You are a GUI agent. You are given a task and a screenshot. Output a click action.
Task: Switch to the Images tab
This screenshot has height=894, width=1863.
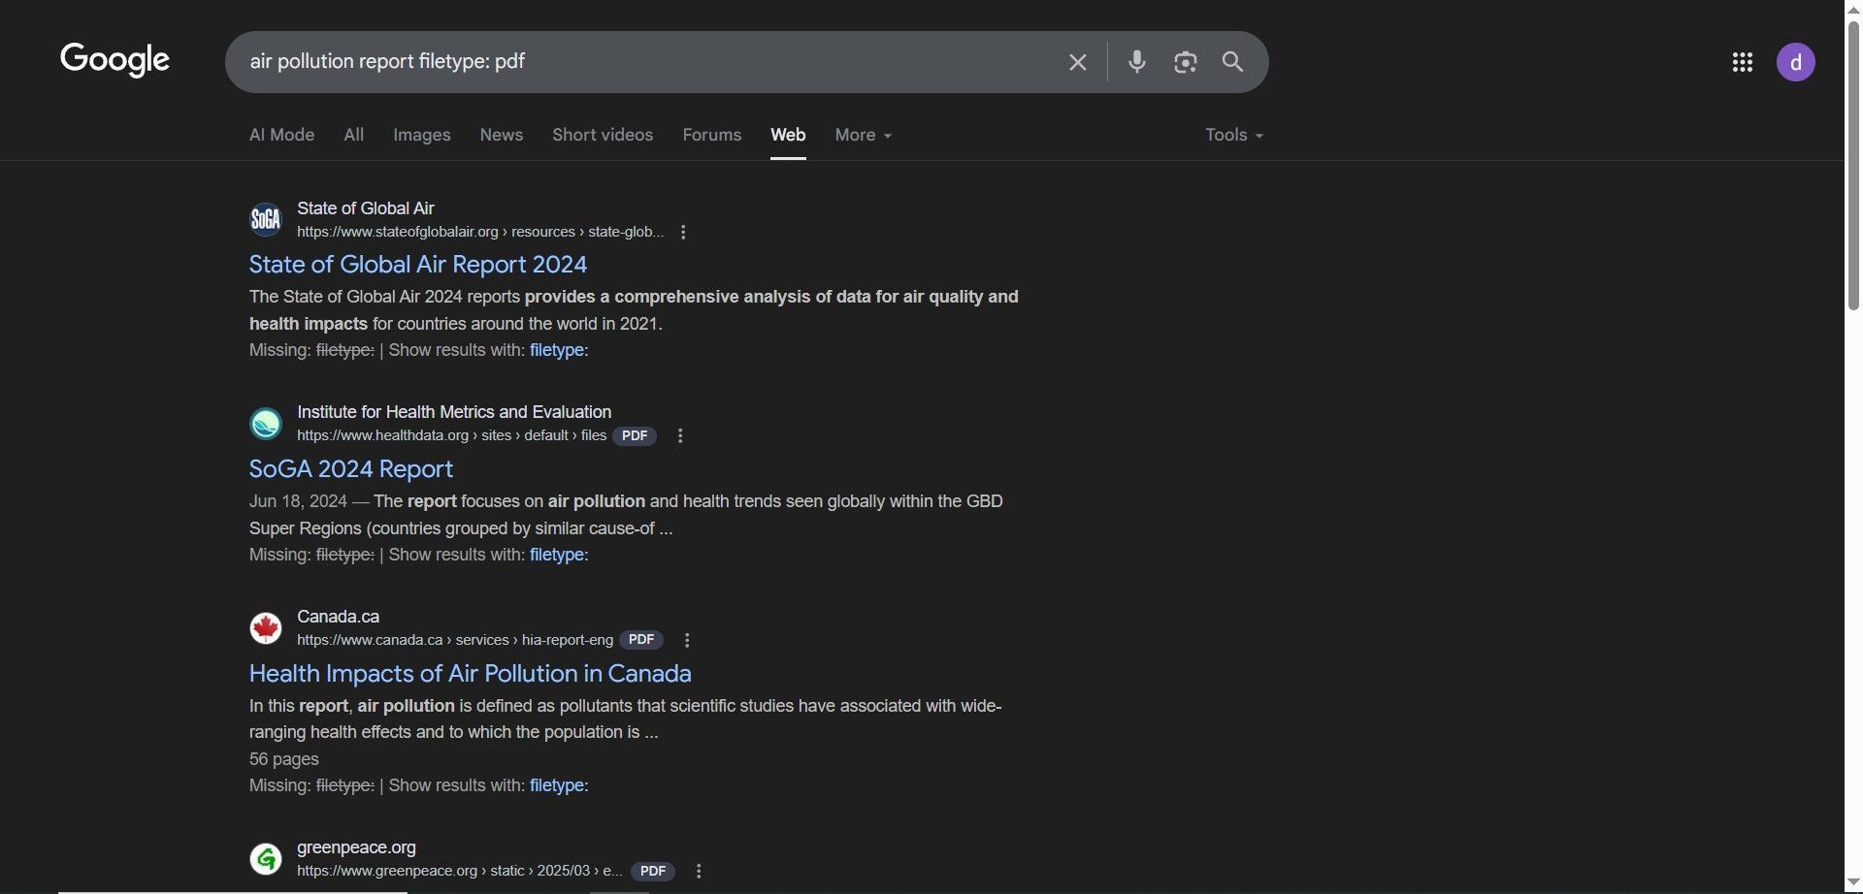coord(421,135)
